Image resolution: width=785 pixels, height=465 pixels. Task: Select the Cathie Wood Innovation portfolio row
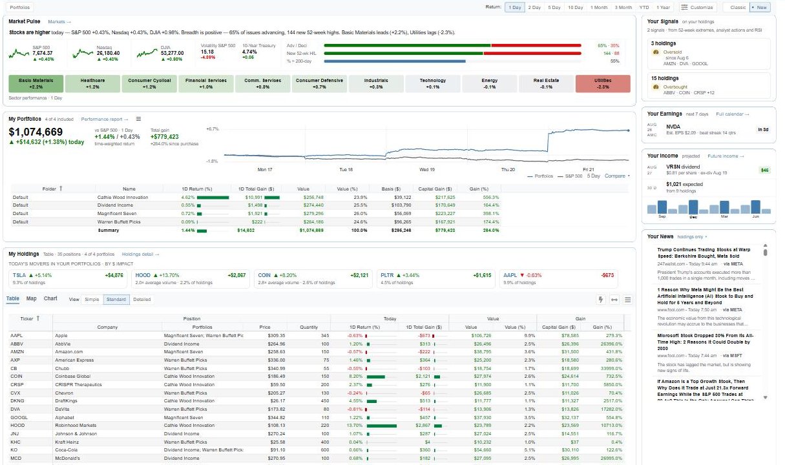(255, 197)
